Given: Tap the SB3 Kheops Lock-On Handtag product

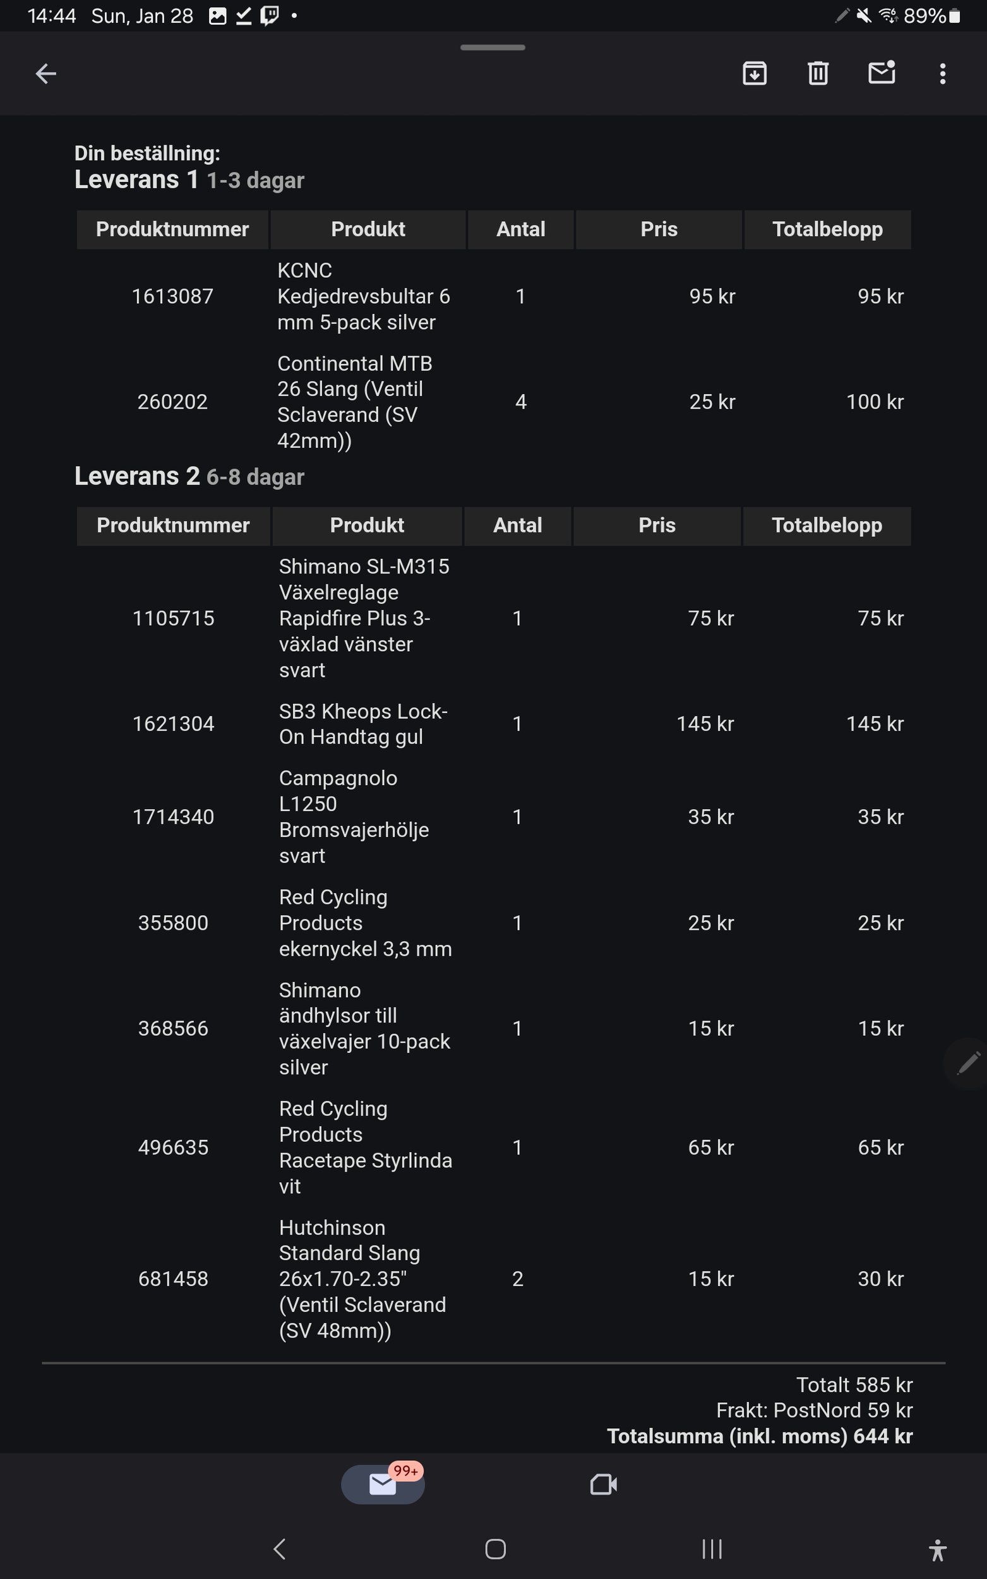Looking at the screenshot, I should 363,724.
